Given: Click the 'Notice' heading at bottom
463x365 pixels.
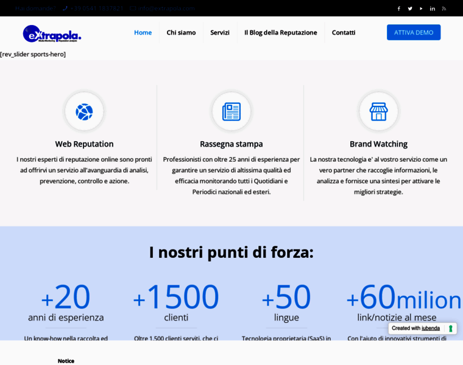Looking at the screenshot, I should click(66, 361).
